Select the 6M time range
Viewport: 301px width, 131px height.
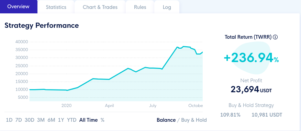coord(51,120)
